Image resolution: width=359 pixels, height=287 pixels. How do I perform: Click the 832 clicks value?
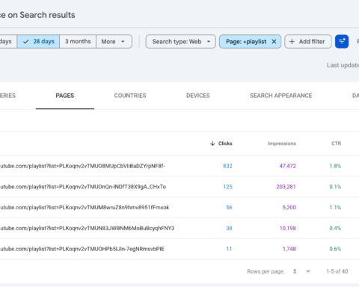pos(227,166)
